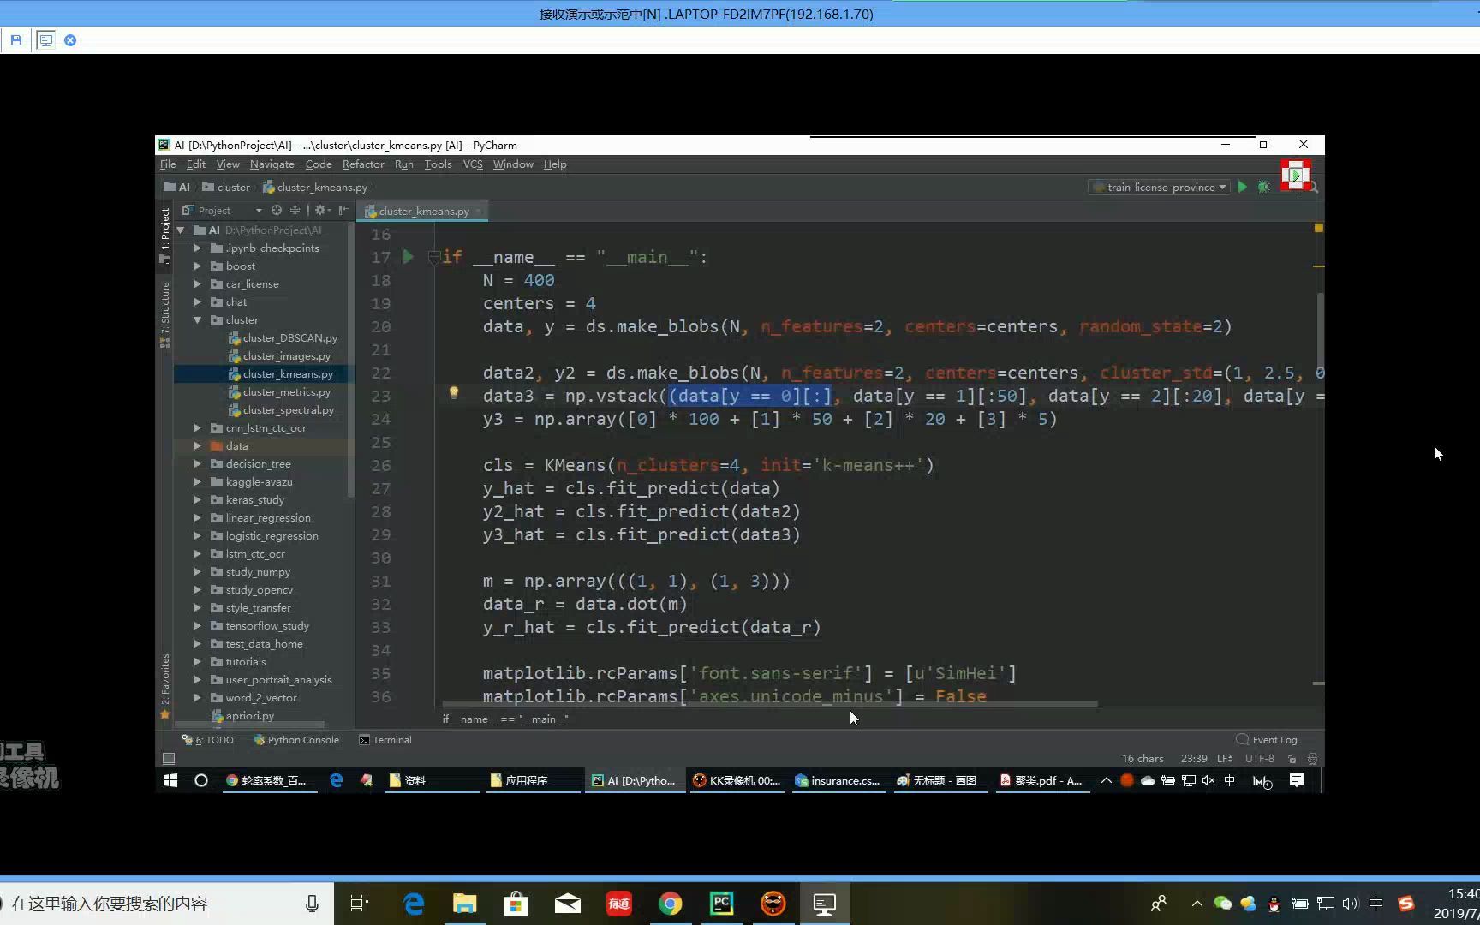Open the 2: Favorites side tool window tab
This screenshot has width=1480, height=925.
tap(165, 686)
